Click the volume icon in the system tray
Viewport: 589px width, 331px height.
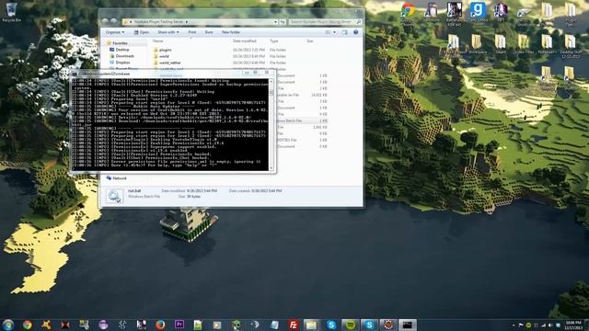[550, 325]
